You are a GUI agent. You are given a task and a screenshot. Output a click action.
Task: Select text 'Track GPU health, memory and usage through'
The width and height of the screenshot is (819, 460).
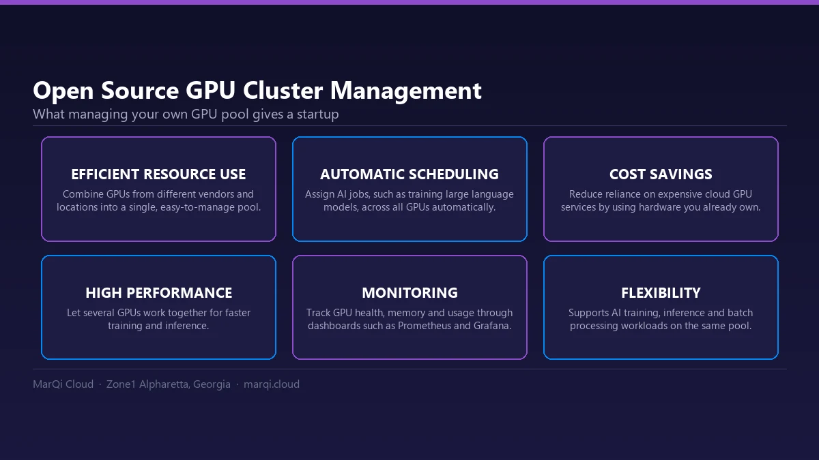(409, 313)
